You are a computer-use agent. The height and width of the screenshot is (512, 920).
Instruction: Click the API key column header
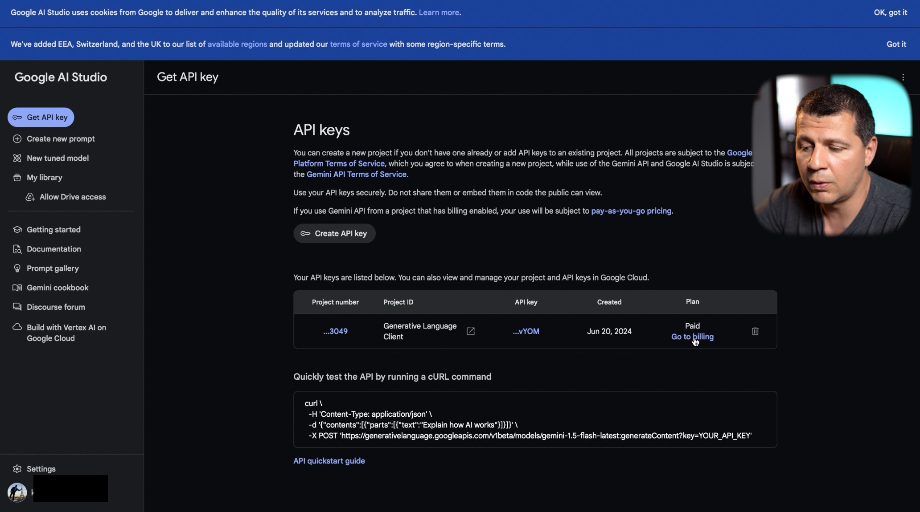coord(526,302)
